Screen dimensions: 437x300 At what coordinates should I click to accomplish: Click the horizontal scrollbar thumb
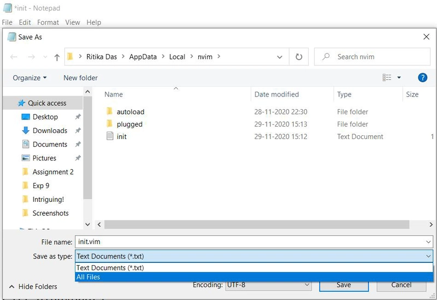tap(257, 224)
